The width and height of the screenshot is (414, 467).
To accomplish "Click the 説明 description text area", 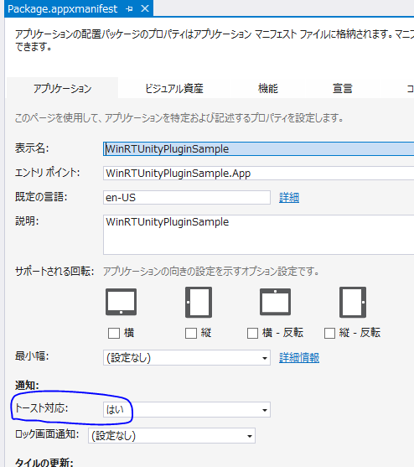I will tap(258, 235).
